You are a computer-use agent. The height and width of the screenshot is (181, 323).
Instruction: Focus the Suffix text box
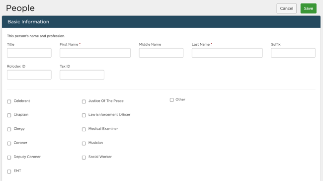click(293, 53)
